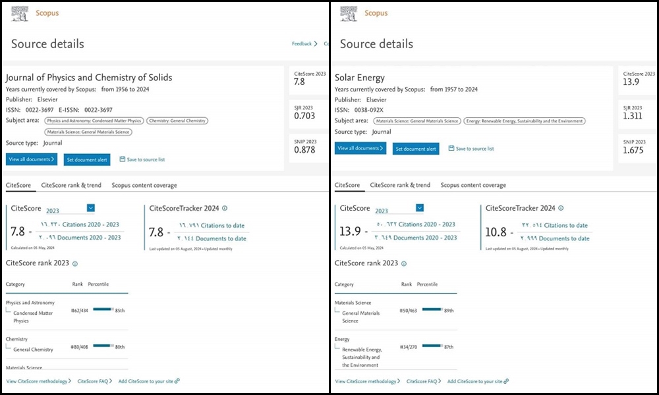Image resolution: width=659 pixels, height=395 pixels.
Task: Click Set document alert in left panel
Action: point(88,159)
